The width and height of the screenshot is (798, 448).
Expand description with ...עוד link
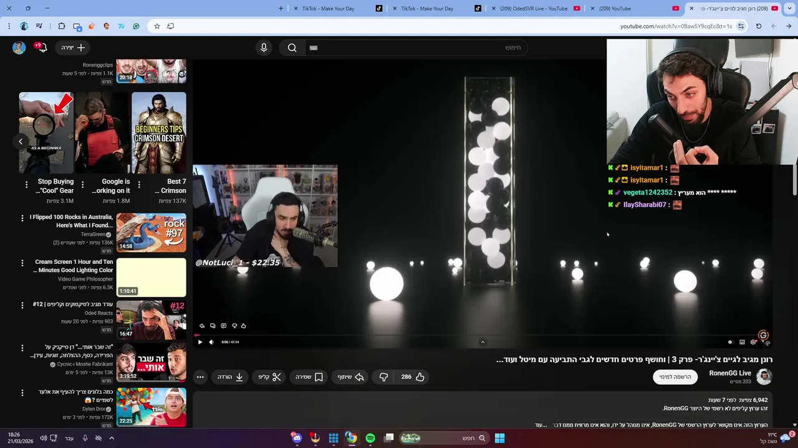click(x=541, y=424)
